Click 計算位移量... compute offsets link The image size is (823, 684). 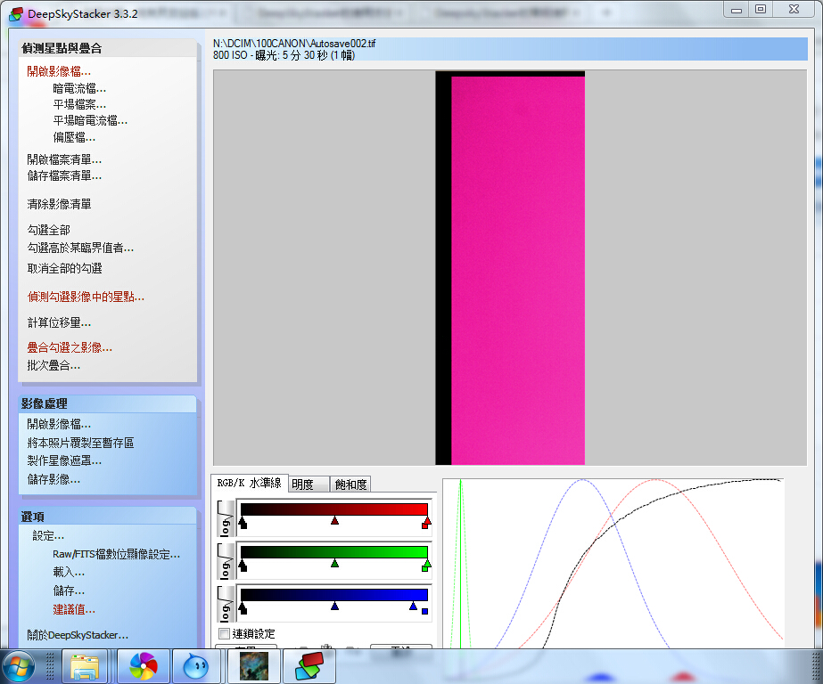pyautogui.click(x=59, y=322)
